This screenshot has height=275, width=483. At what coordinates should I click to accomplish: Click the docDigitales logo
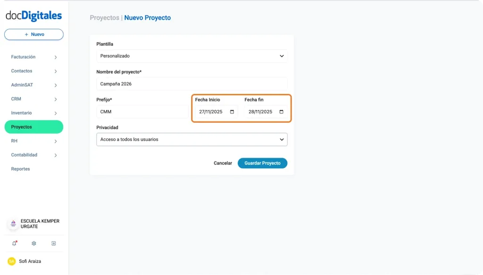click(x=33, y=16)
